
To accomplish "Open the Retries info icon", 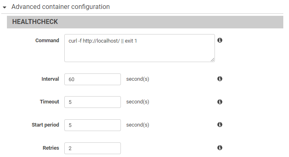I will [220, 148].
